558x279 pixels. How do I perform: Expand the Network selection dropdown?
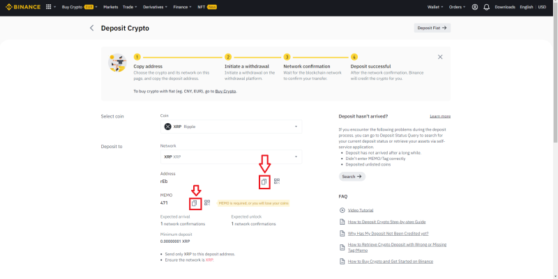click(232, 157)
